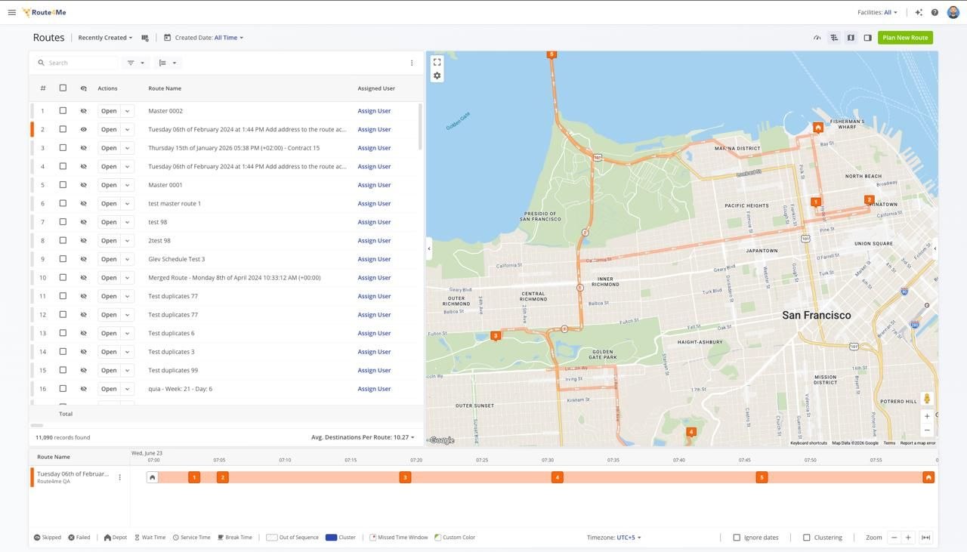Click the Custom Color legend swatch
The width and height of the screenshot is (967, 552).
[438, 538]
